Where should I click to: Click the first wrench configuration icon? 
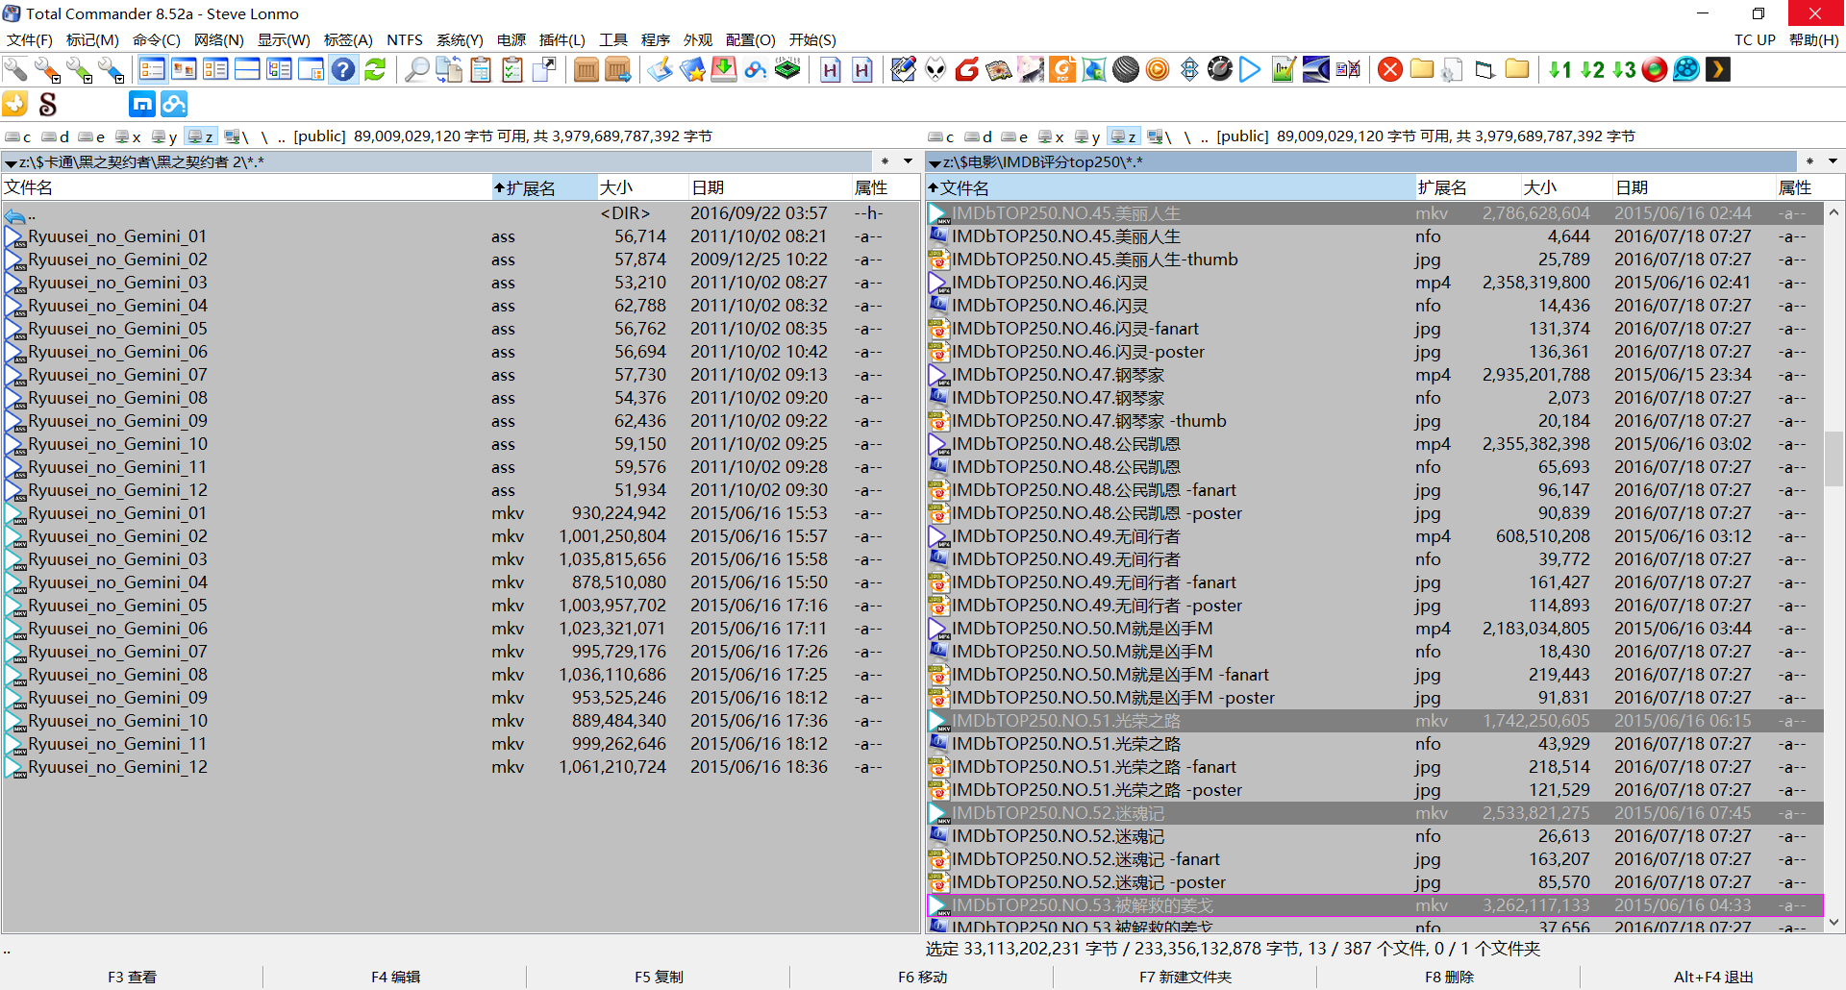point(15,69)
